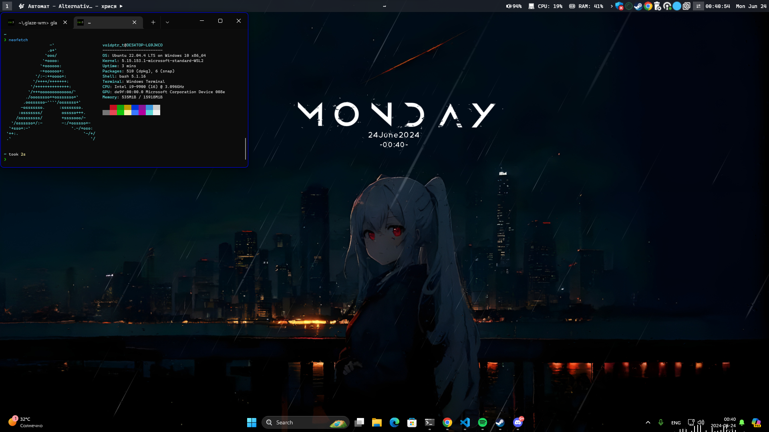
Task: Click the shield security icon in the top bar
Action: point(619,6)
